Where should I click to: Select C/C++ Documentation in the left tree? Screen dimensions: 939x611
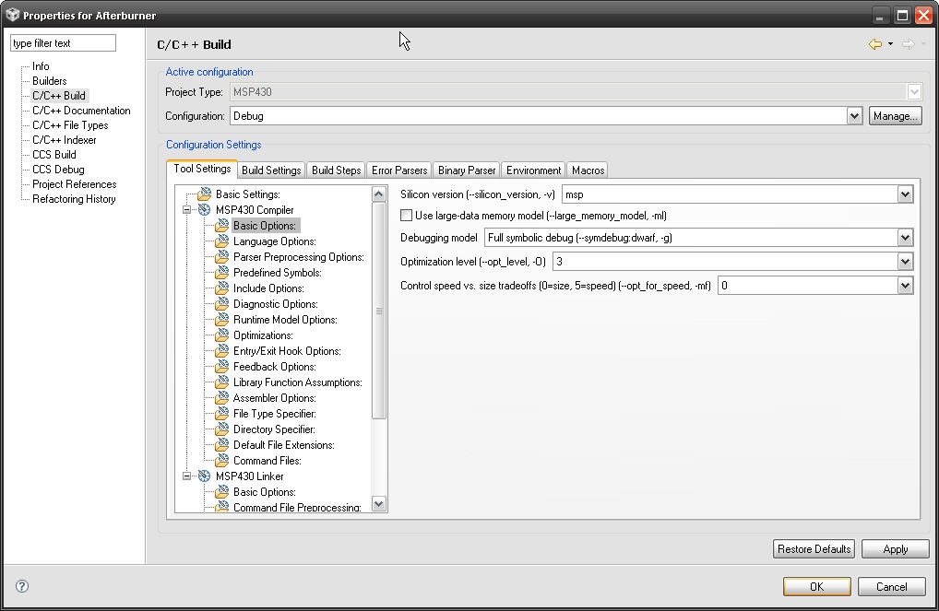click(x=81, y=110)
